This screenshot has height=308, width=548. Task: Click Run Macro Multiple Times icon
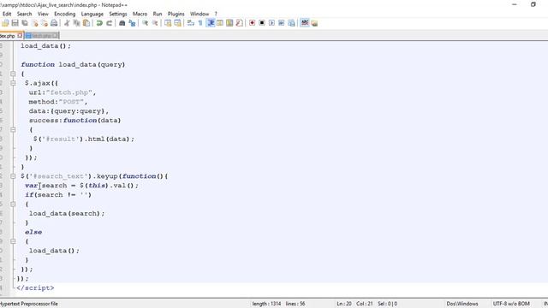pyautogui.click(x=282, y=23)
